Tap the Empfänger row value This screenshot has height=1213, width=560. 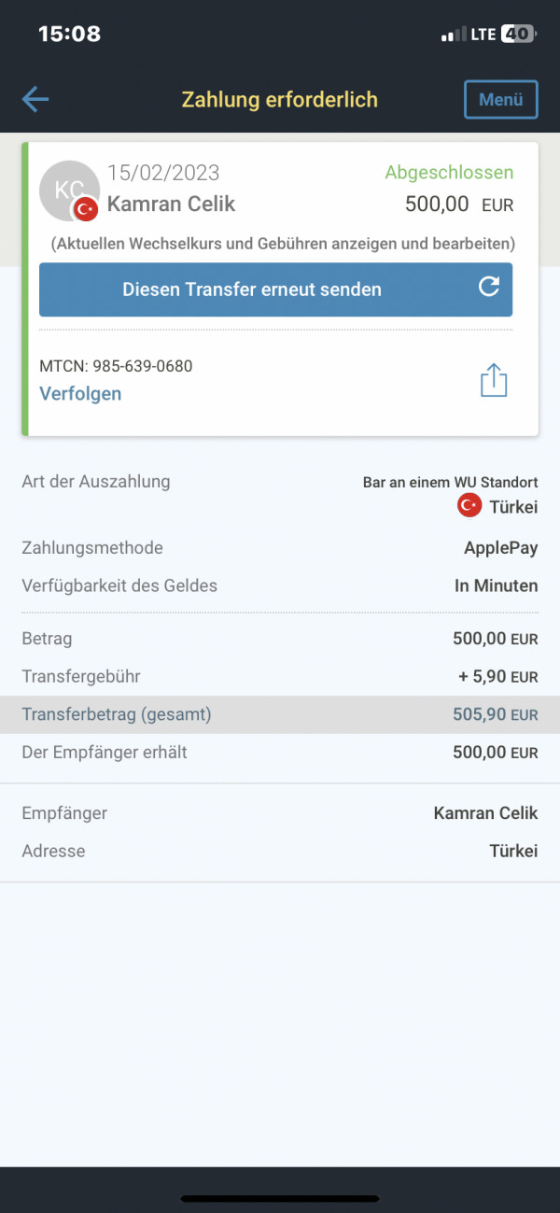[x=485, y=813]
